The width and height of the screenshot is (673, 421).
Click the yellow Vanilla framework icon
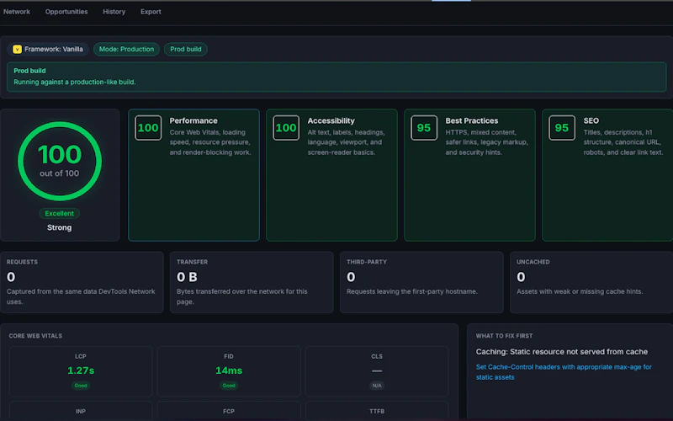pyautogui.click(x=17, y=50)
